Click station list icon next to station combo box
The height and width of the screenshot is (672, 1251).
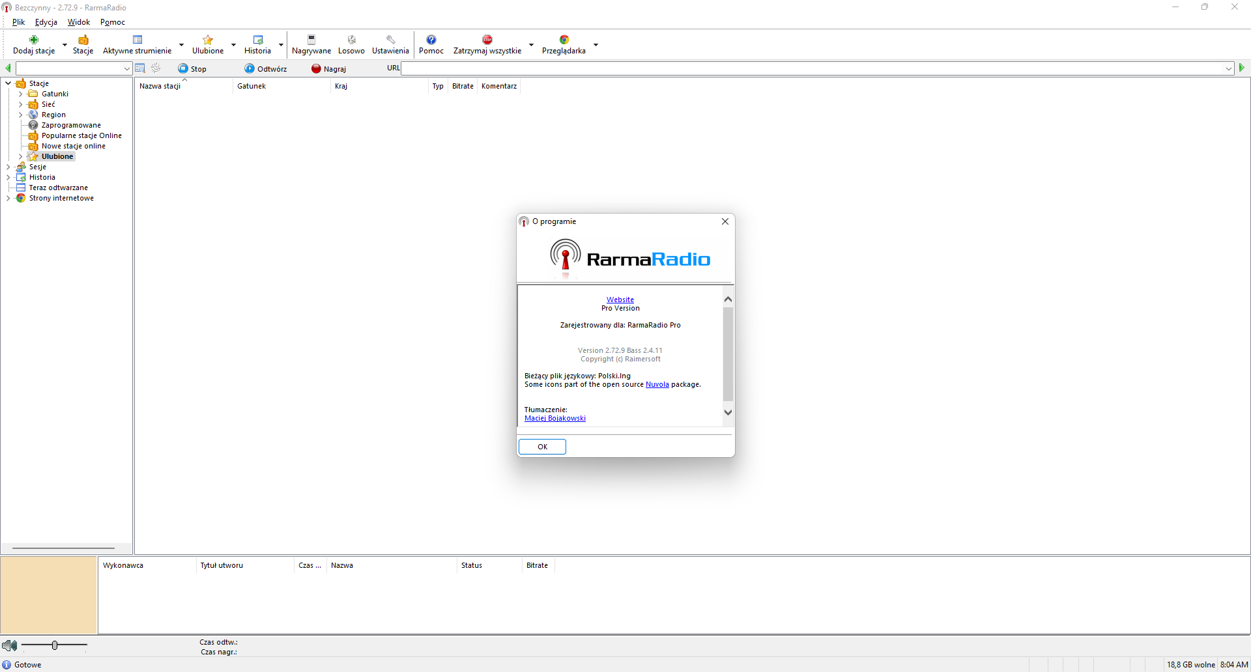140,68
